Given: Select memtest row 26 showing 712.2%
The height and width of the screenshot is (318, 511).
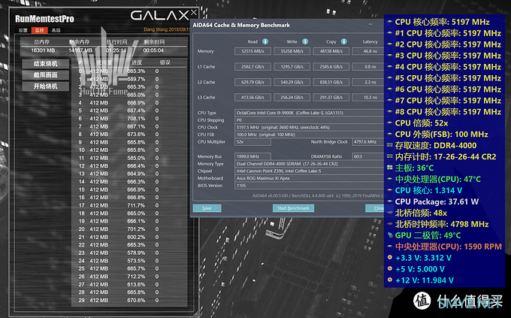Looking at the screenshot, I should (129, 276).
